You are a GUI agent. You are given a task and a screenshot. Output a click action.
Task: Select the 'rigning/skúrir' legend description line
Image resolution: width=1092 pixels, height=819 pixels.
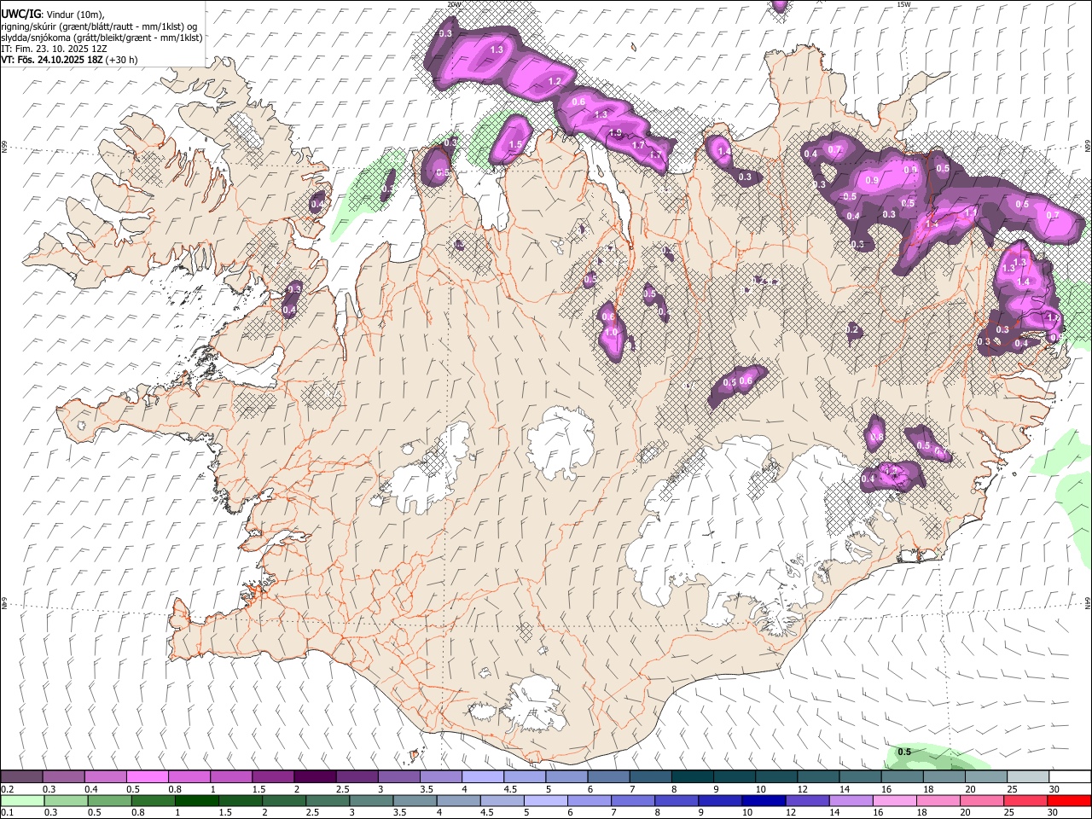100,26
